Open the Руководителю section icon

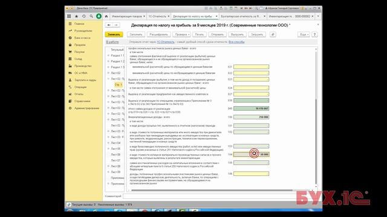(70, 31)
